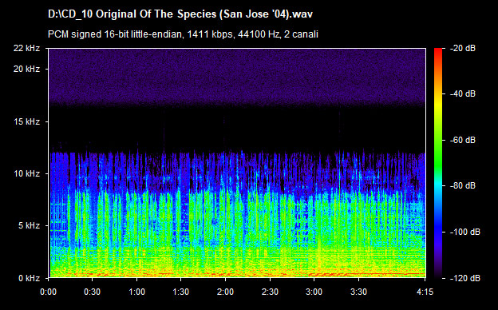Image resolution: width=498 pixels, height=310 pixels.
Task: Click the 2:00 time axis label
Action: pos(226,292)
